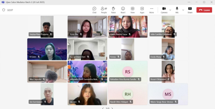This screenshot has height=109, width=215.
Task: Click muted mic icon on Ei Leen
Action: click(39, 57)
